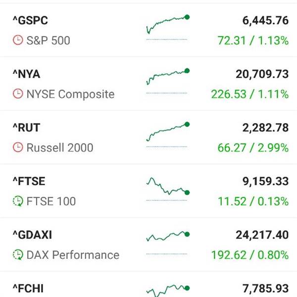This screenshot has width=297, height=297.
Task: Select the ^NYA ticker symbol
Action: [27, 74]
